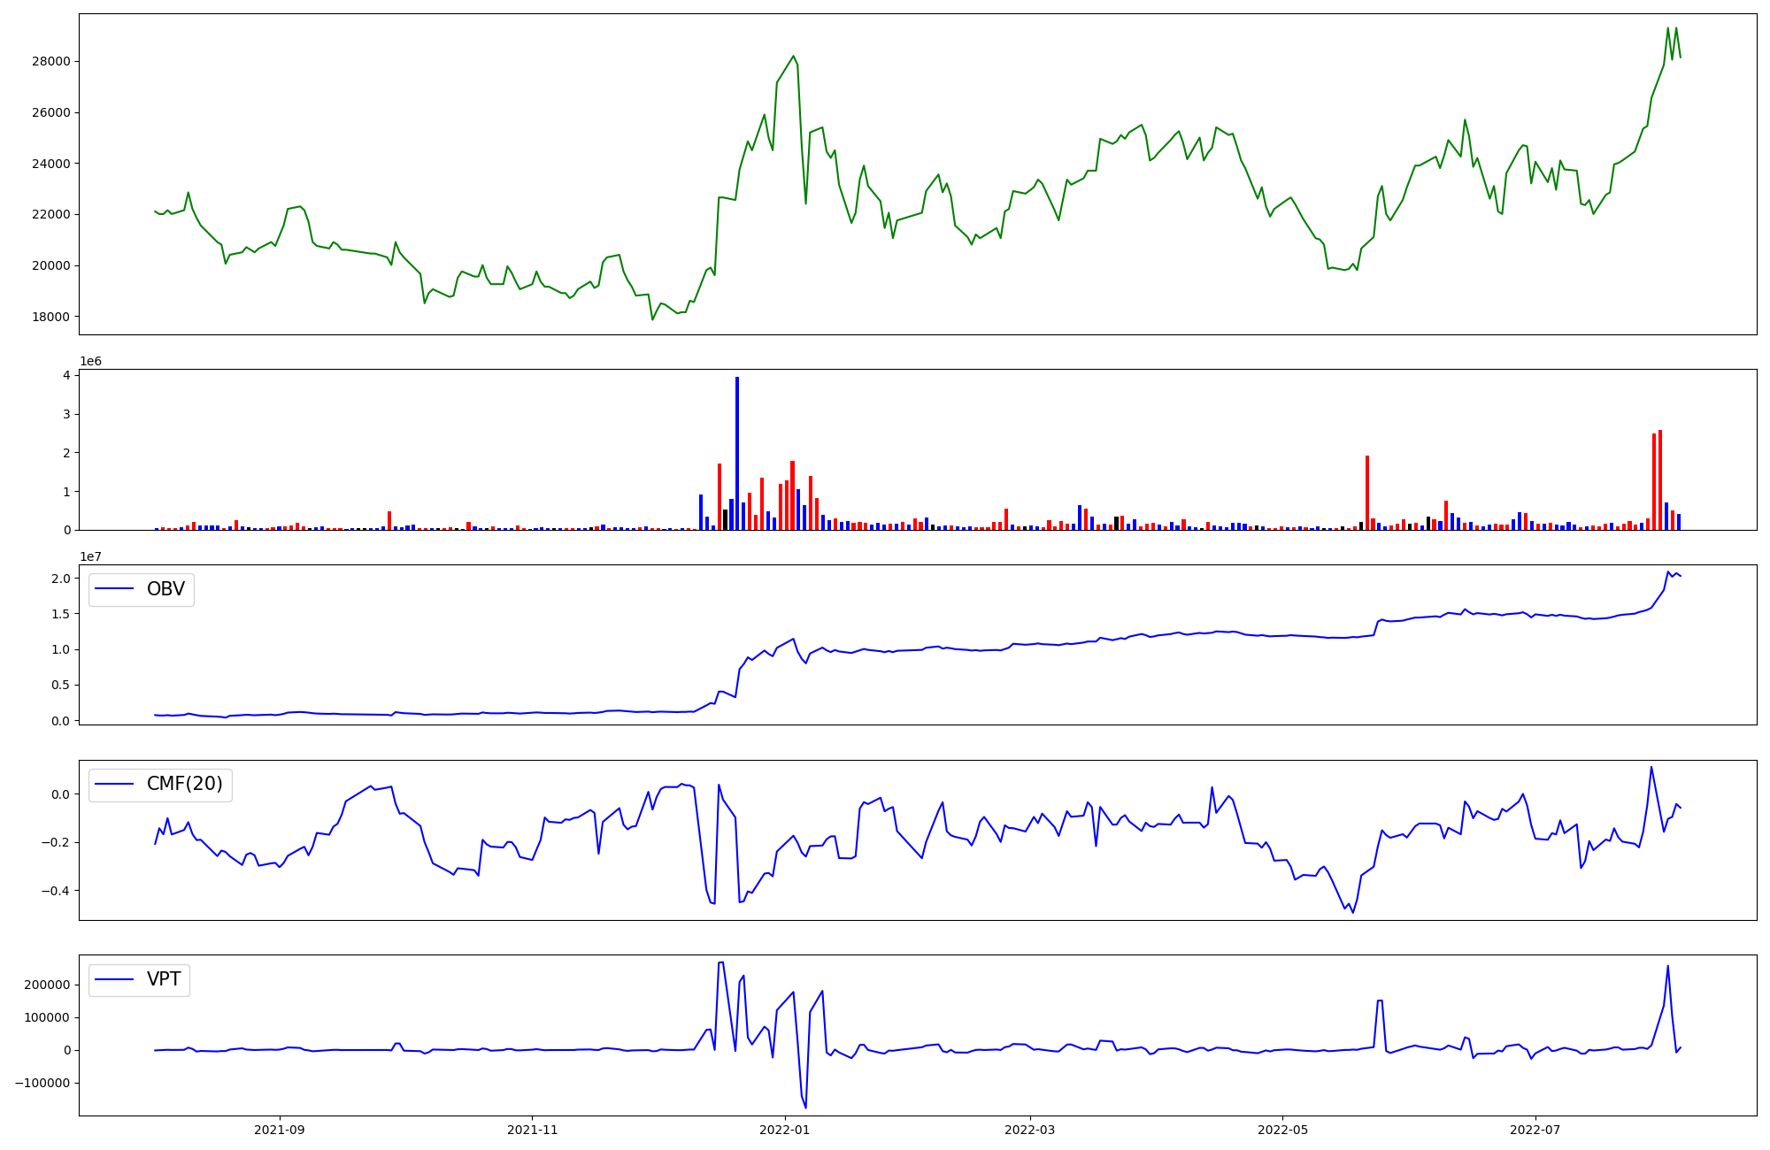Click the 2021-09 x-axis date label
Screen dimensions: 1770x1150
coord(280,1130)
